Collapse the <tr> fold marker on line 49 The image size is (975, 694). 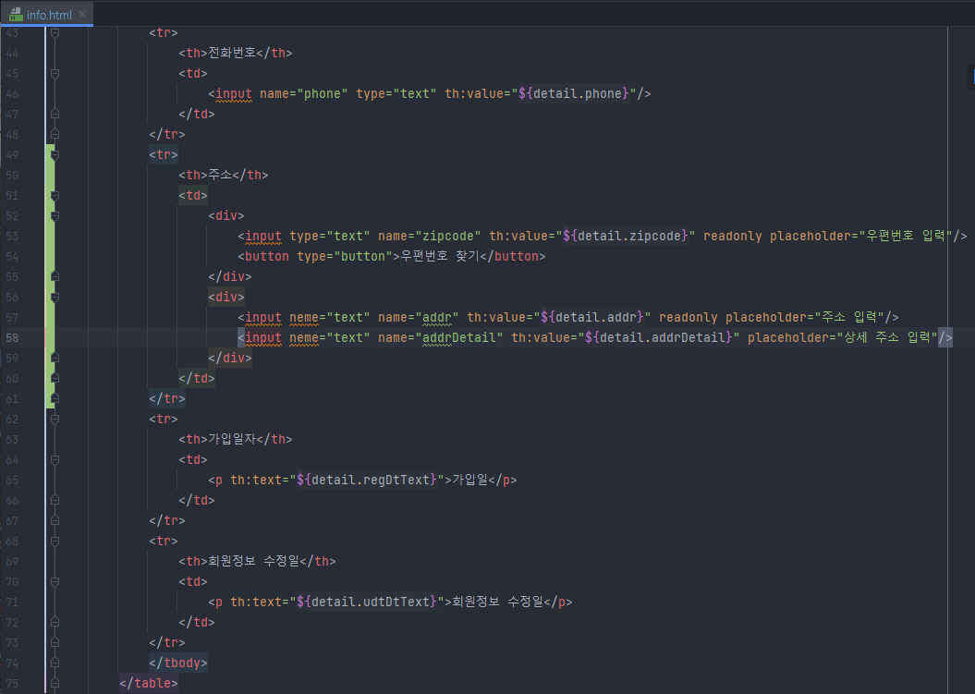[55, 155]
